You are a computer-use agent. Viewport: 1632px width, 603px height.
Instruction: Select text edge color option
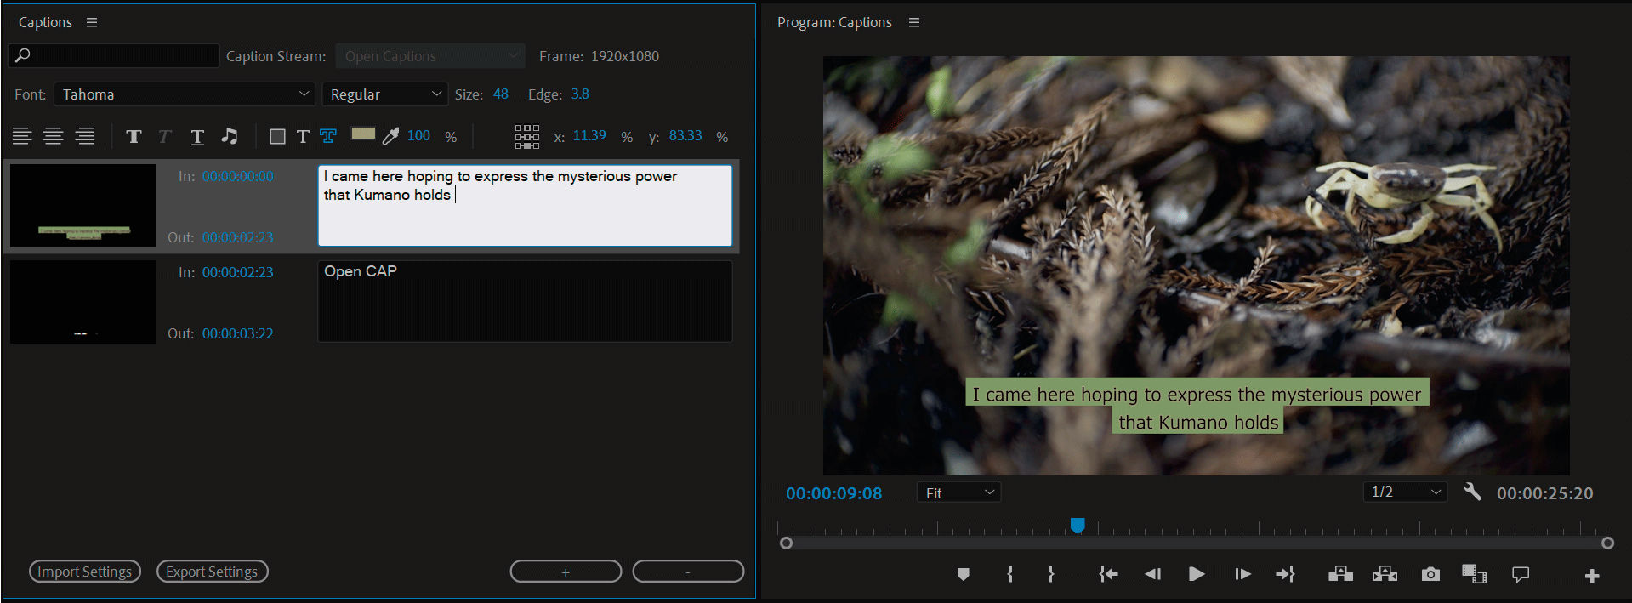[328, 136]
